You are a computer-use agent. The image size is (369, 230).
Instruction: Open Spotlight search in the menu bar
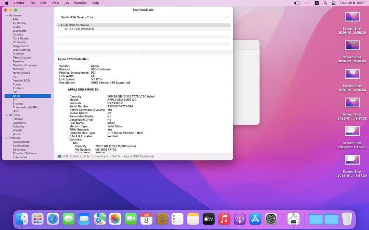click(325, 3)
